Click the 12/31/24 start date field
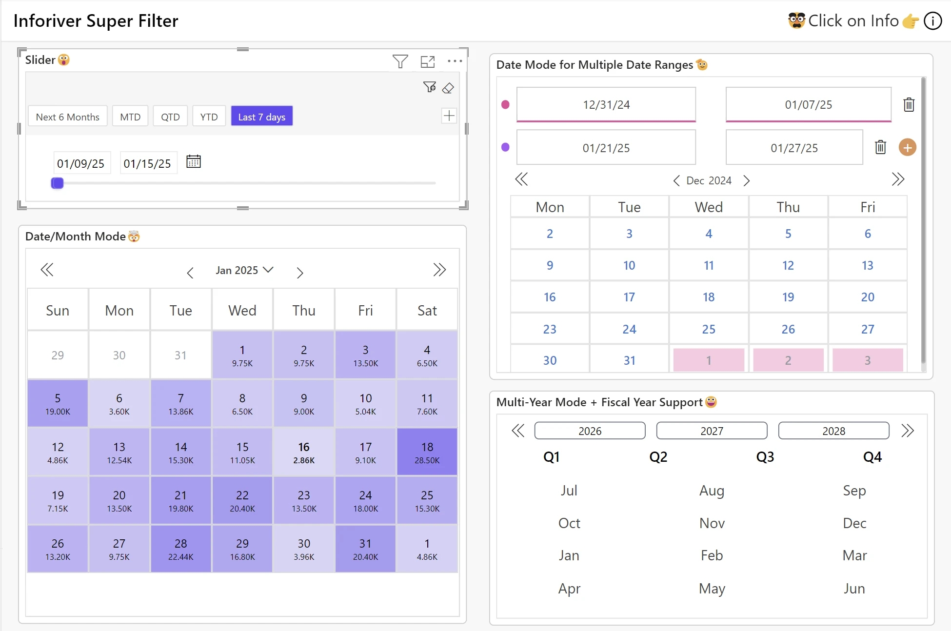The width and height of the screenshot is (951, 631). pyautogui.click(x=606, y=104)
